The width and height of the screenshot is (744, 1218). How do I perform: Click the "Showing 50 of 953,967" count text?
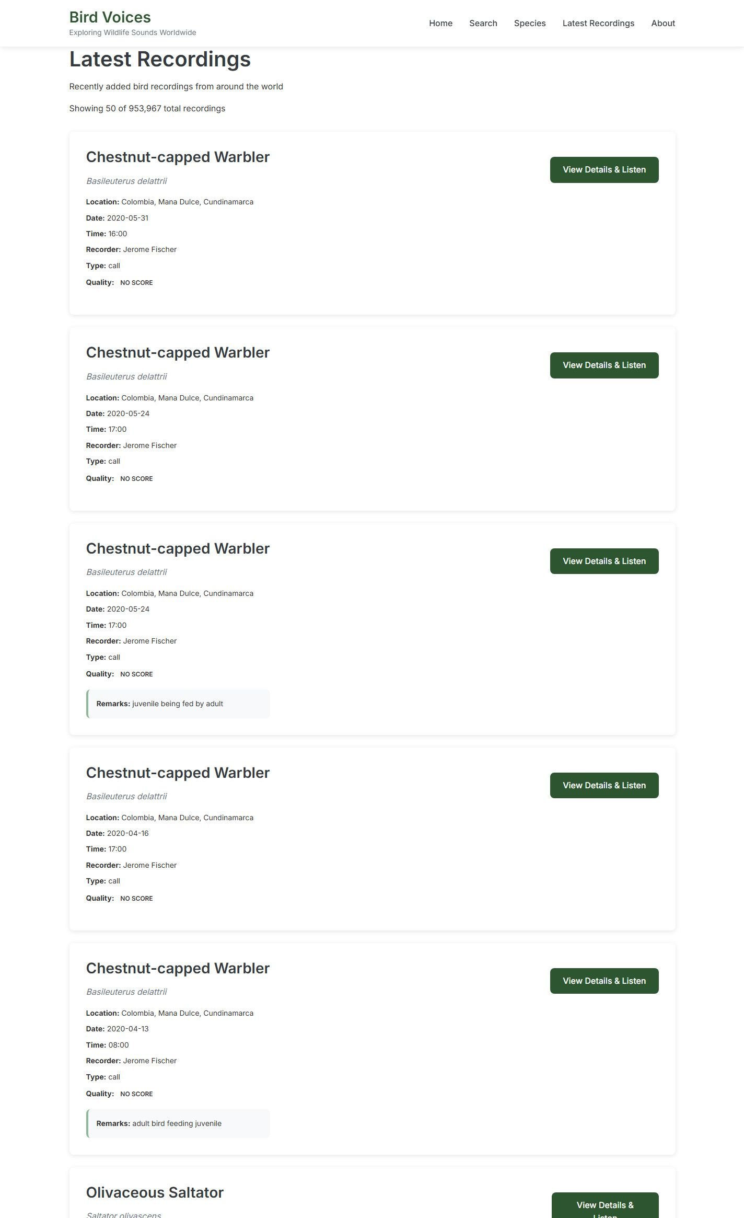(x=147, y=108)
